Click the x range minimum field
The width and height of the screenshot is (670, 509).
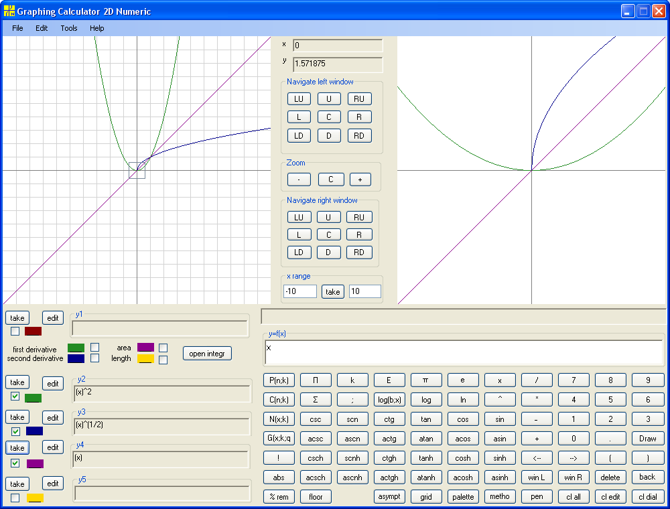pos(300,291)
